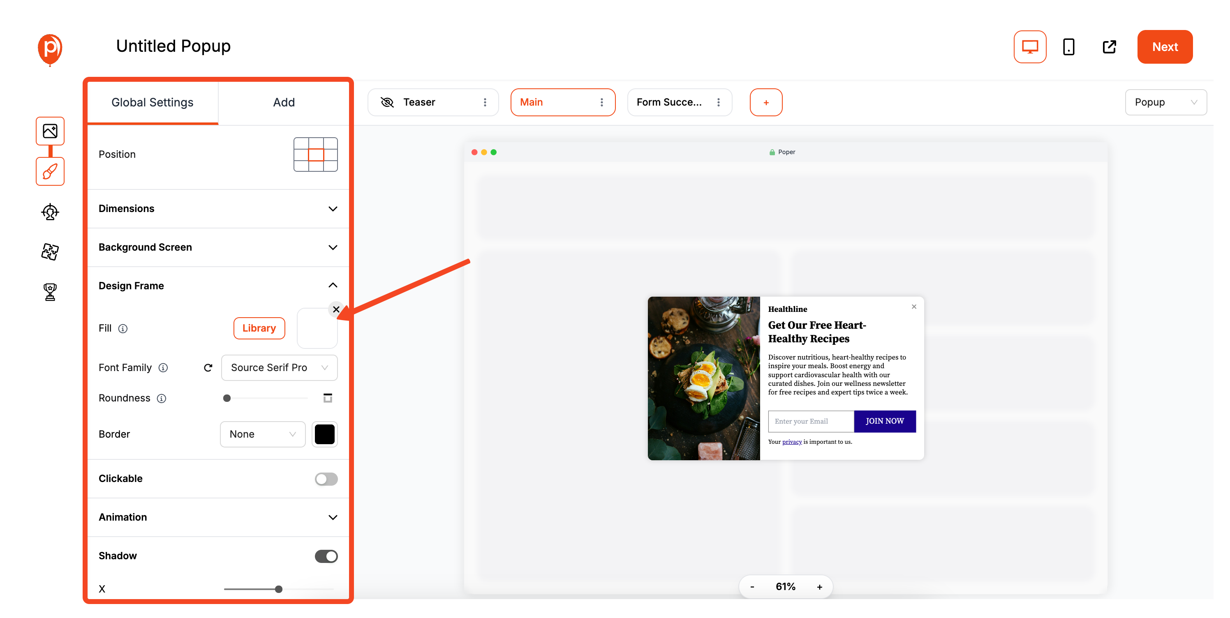The image size is (1230, 618).
Task: Click the roundness corner style icon
Action: click(327, 398)
